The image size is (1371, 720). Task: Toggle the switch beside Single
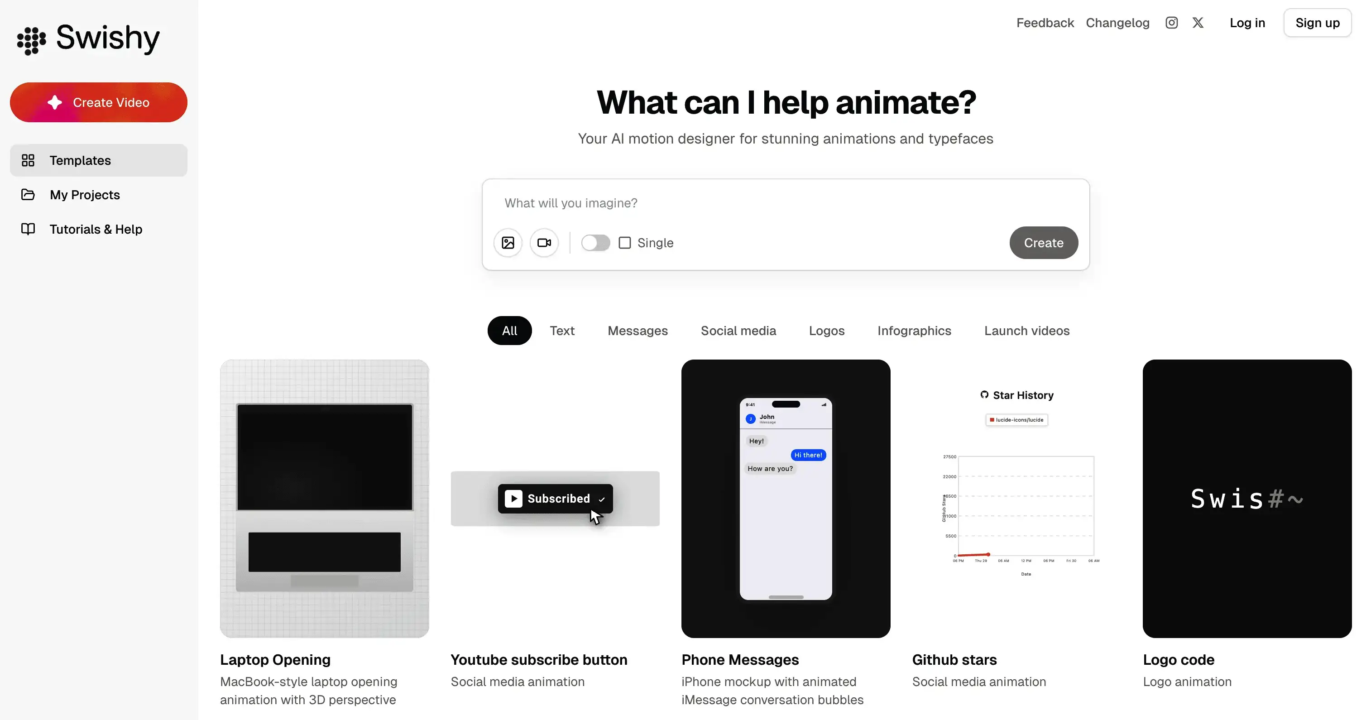click(595, 243)
